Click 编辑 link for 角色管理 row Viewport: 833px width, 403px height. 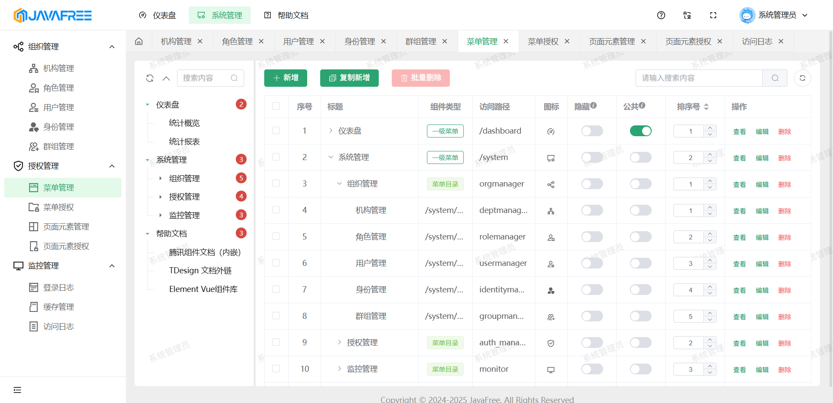[x=762, y=237]
